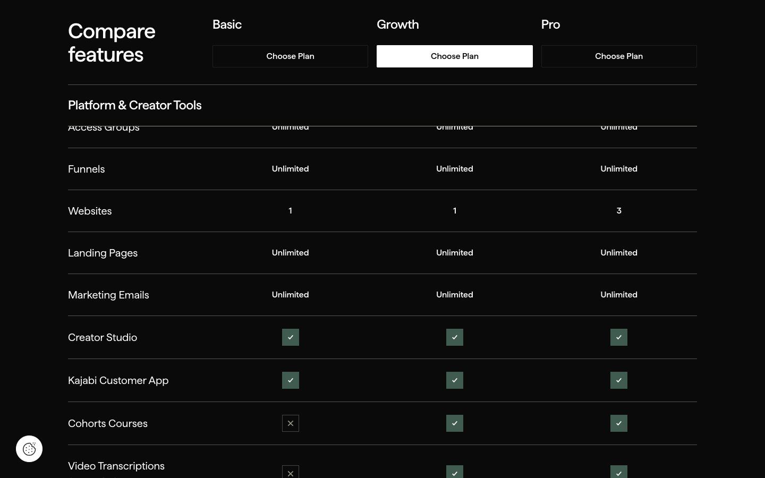Click Pro plan Websites value 3
This screenshot has height=478, width=765.
tap(619, 211)
